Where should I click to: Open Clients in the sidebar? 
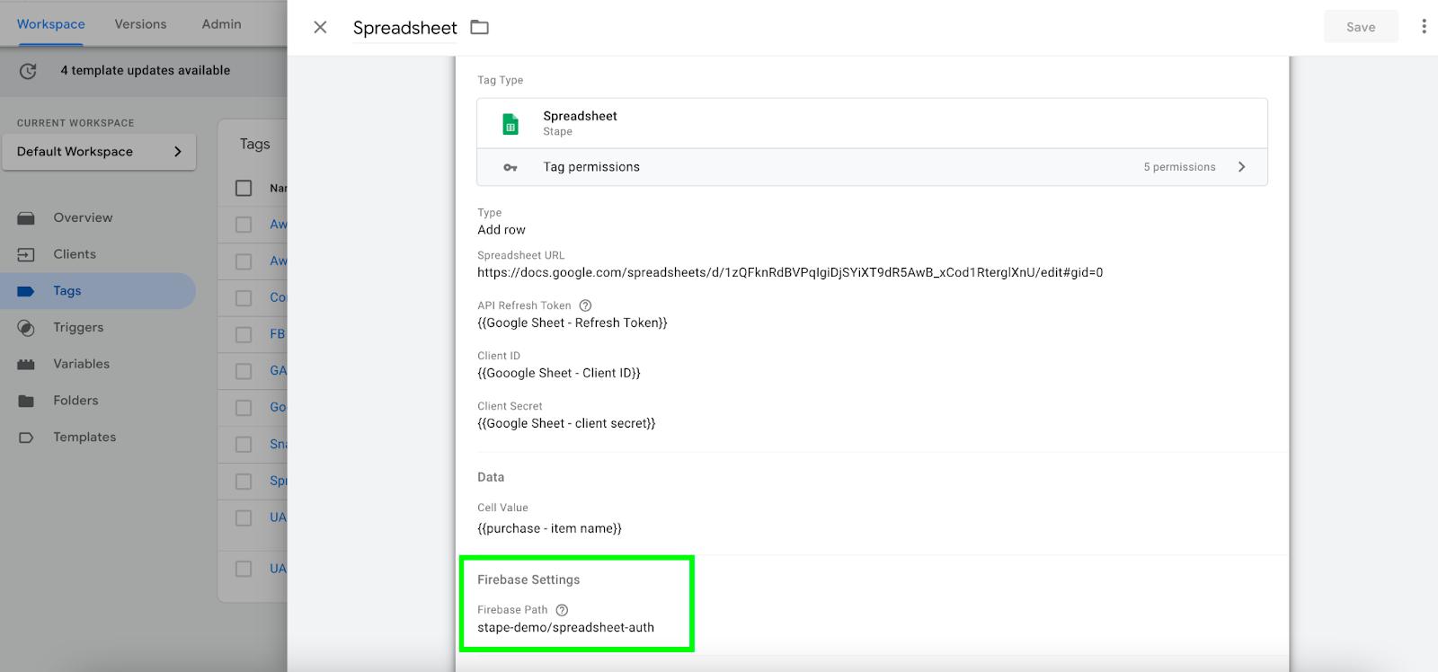click(75, 254)
